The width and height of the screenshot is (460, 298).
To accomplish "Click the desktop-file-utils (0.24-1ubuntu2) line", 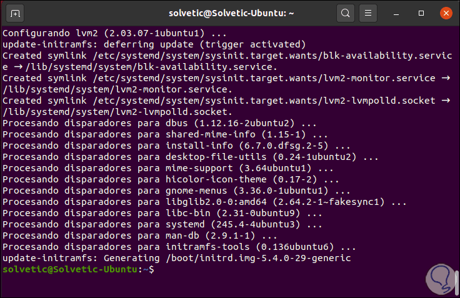I will point(191,157).
